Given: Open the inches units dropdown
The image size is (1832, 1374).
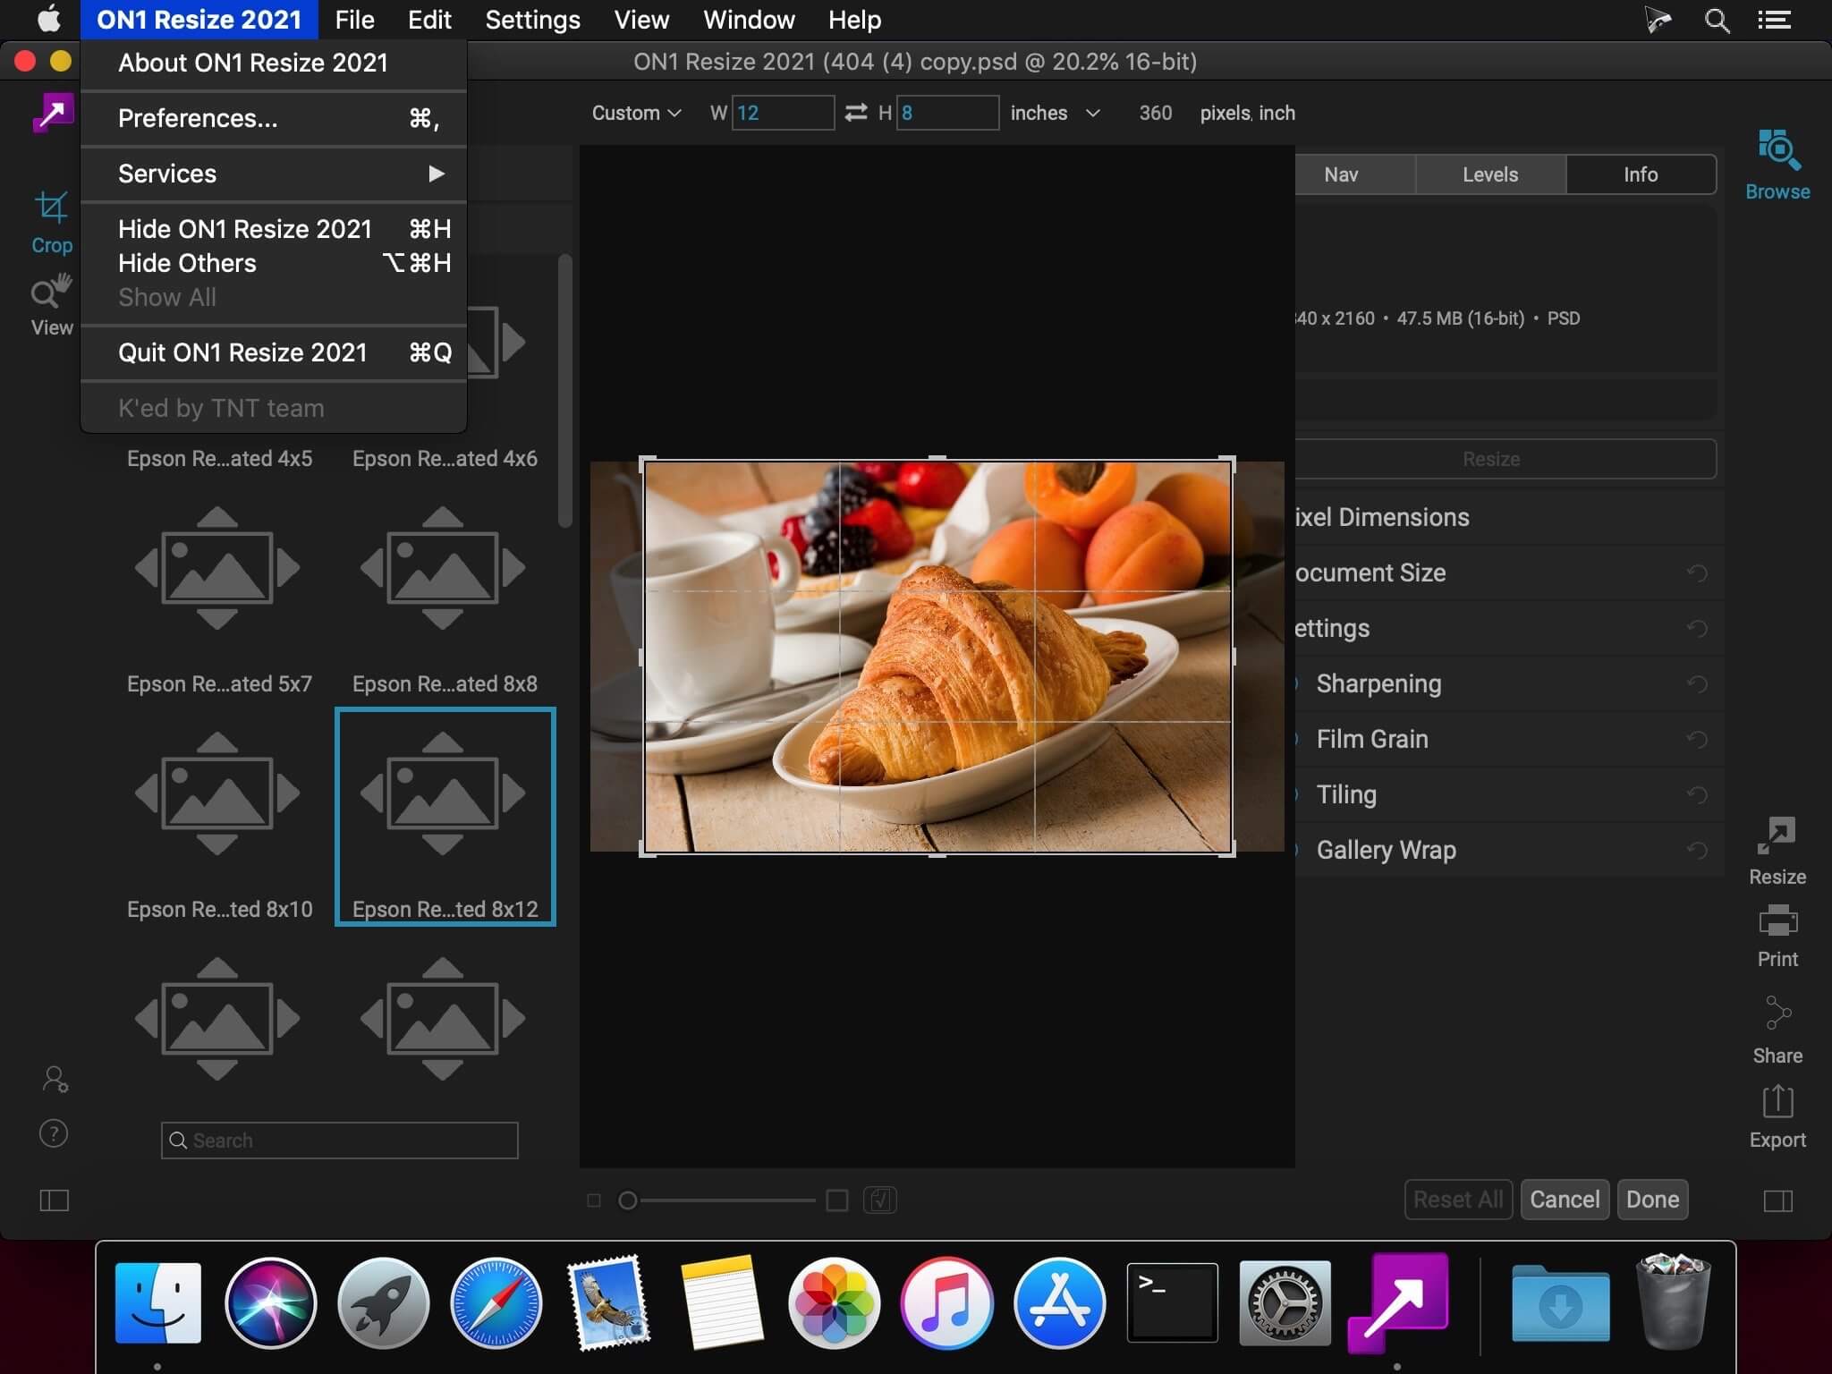Looking at the screenshot, I should [1055, 113].
